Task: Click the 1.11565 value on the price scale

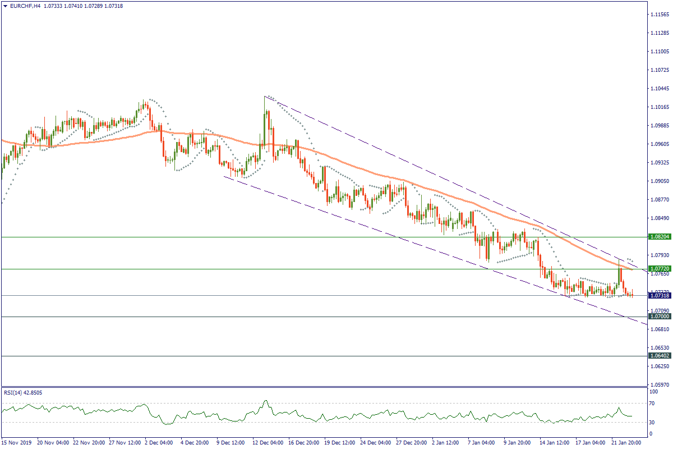Action: coord(660,15)
